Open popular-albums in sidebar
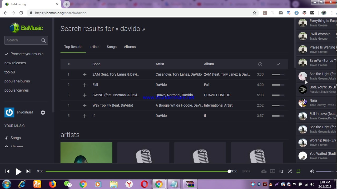Screen dimensions: 337x189 coord(17,81)
